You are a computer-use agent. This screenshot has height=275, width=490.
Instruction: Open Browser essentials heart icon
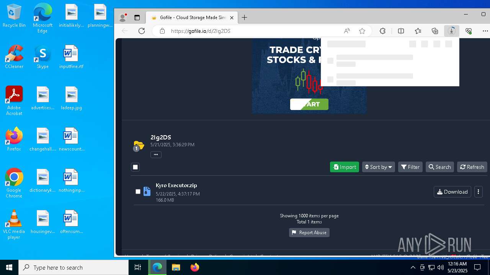[469, 31]
